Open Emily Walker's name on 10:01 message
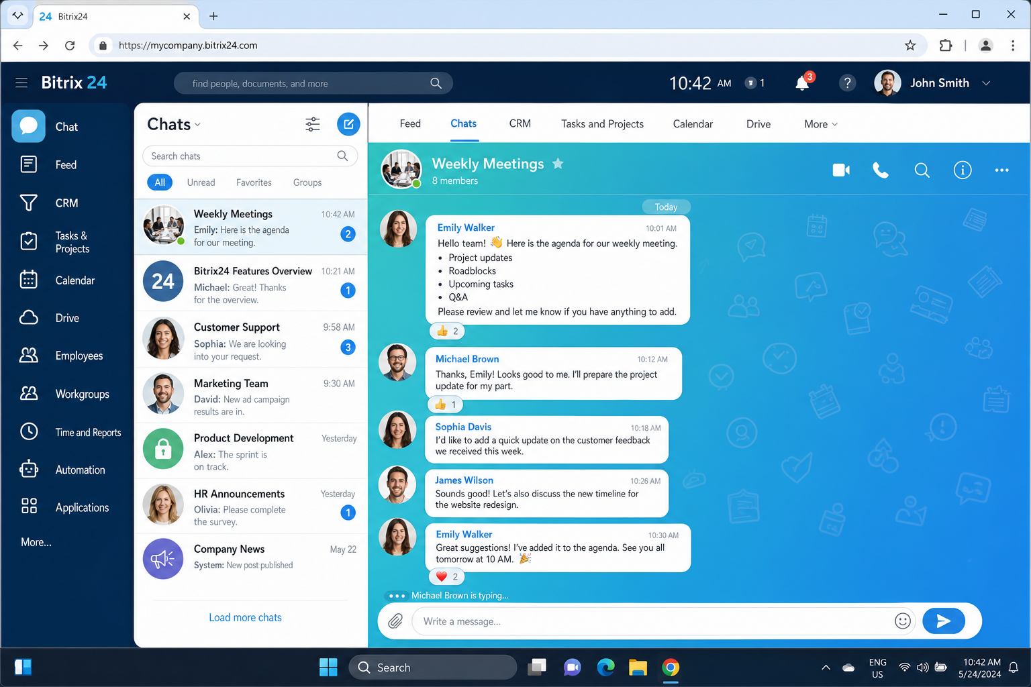 (x=466, y=227)
